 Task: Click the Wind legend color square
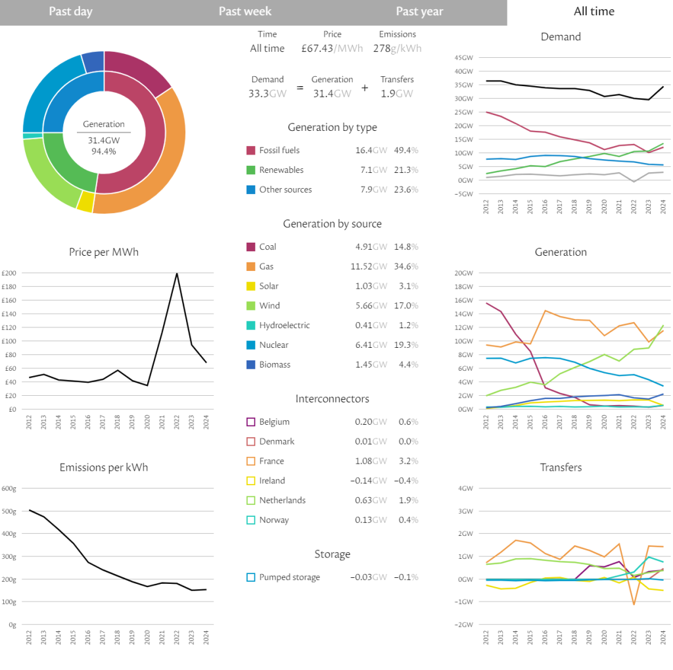251,306
